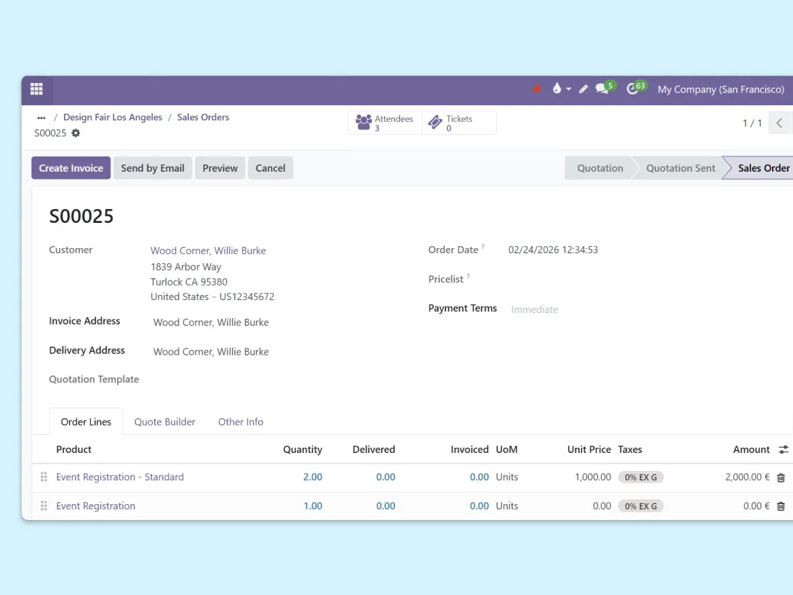Open the main apps grid menu
Image resolution: width=793 pixels, height=595 pixels.
pos(37,89)
